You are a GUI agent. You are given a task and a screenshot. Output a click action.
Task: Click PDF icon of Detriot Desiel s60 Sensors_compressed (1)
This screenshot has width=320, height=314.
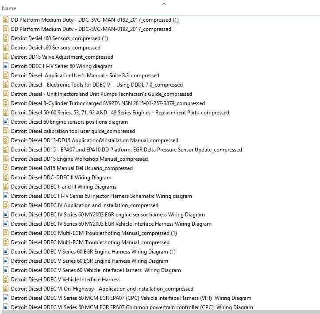click(6, 38)
